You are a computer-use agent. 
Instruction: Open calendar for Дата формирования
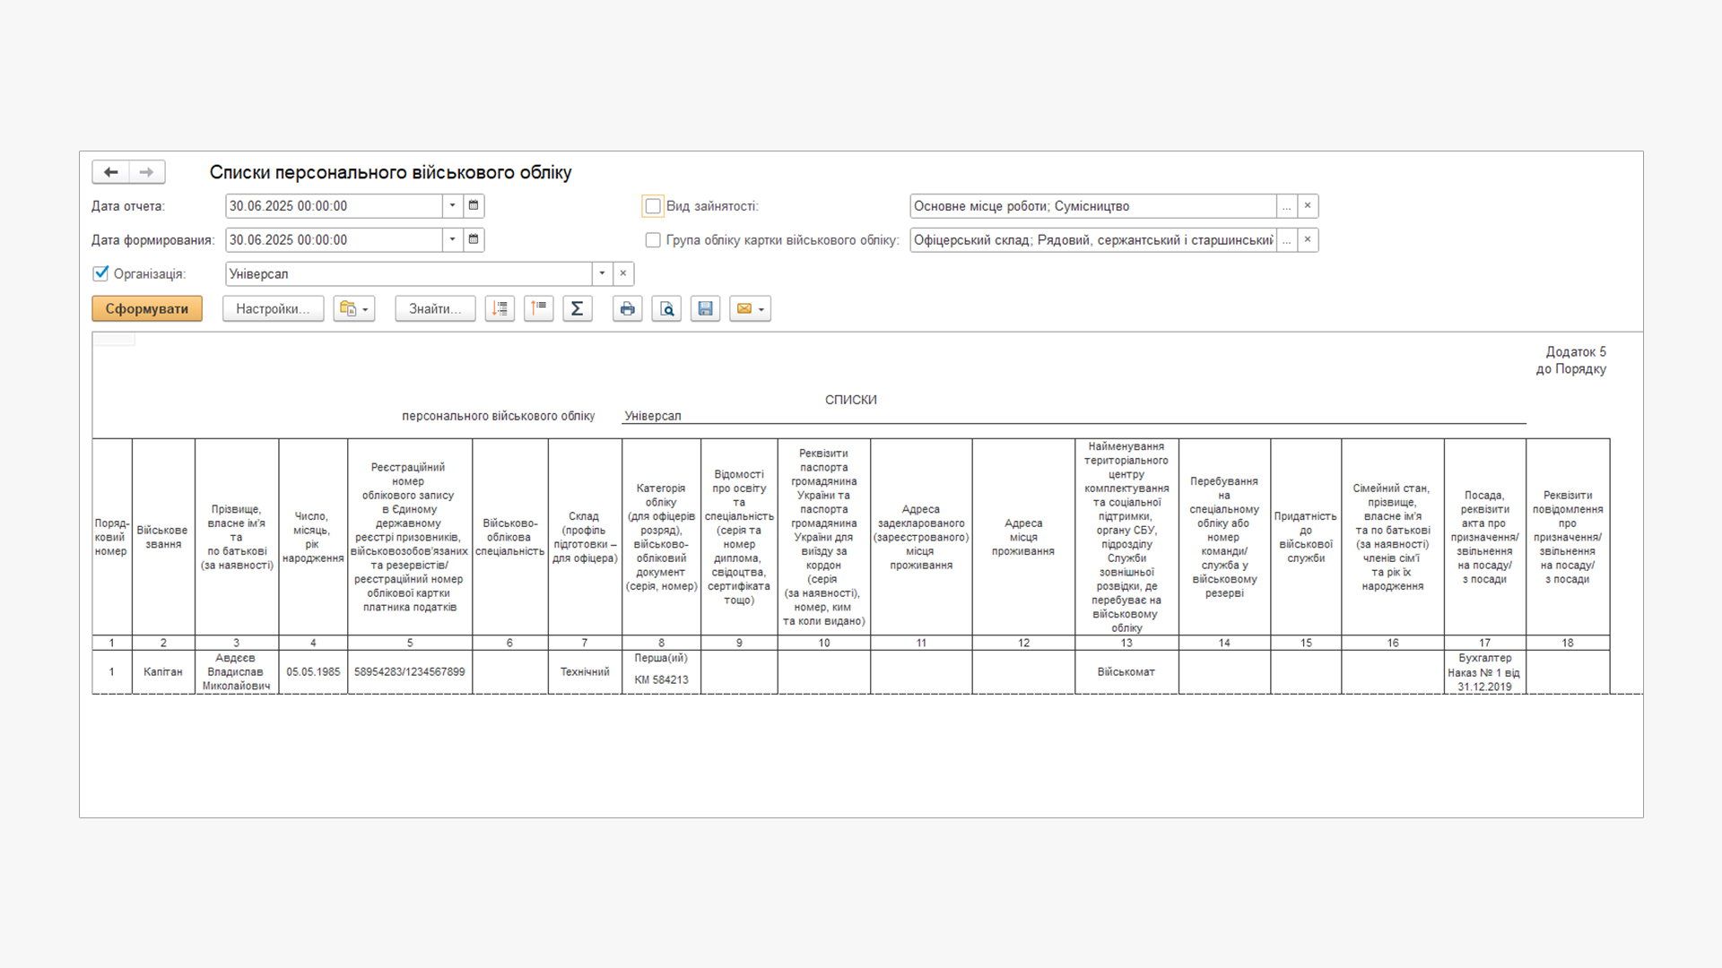pos(474,240)
